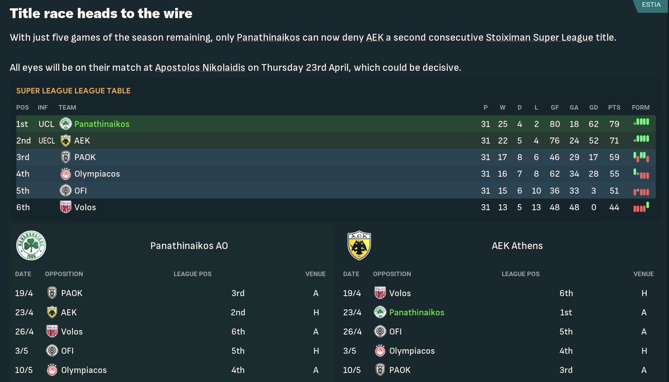
Task: Click the PAOK crest in league table
Action: click(66, 157)
